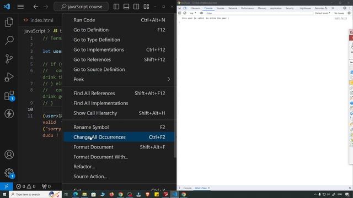This screenshot has width=353, height=198.
Task: Select element inspector icon in DevTools
Action: pyautogui.click(x=180, y=8)
